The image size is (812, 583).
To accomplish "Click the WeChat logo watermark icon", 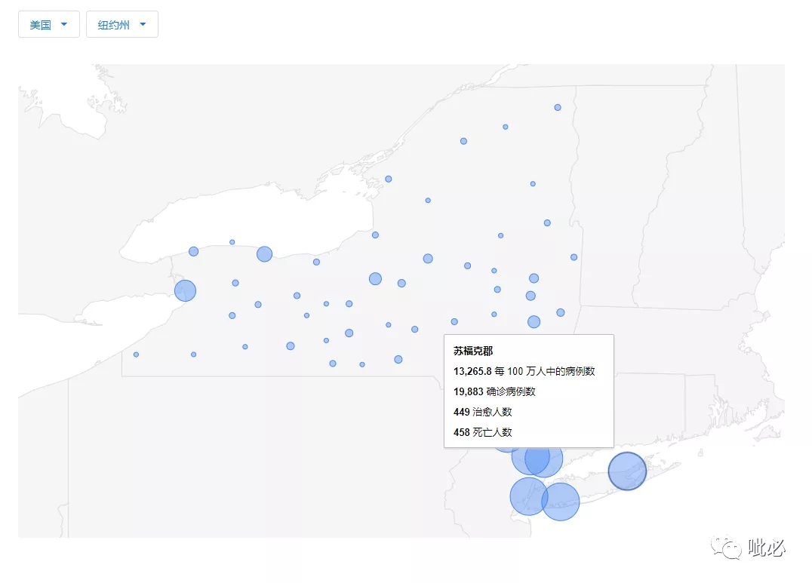I will coord(726,547).
